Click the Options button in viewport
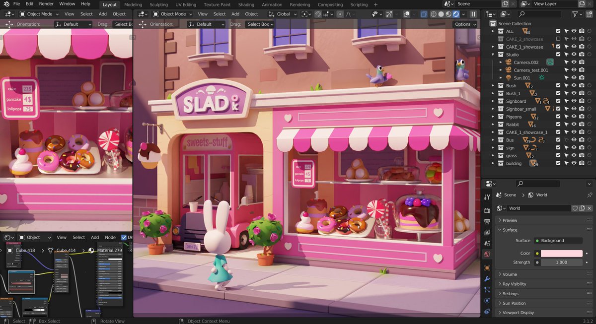This screenshot has width=596, height=324. click(x=465, y=24)
